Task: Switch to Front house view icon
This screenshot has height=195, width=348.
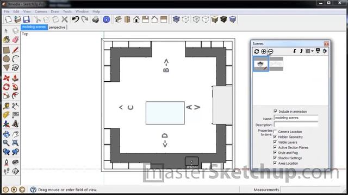Action: coord(136,19)
